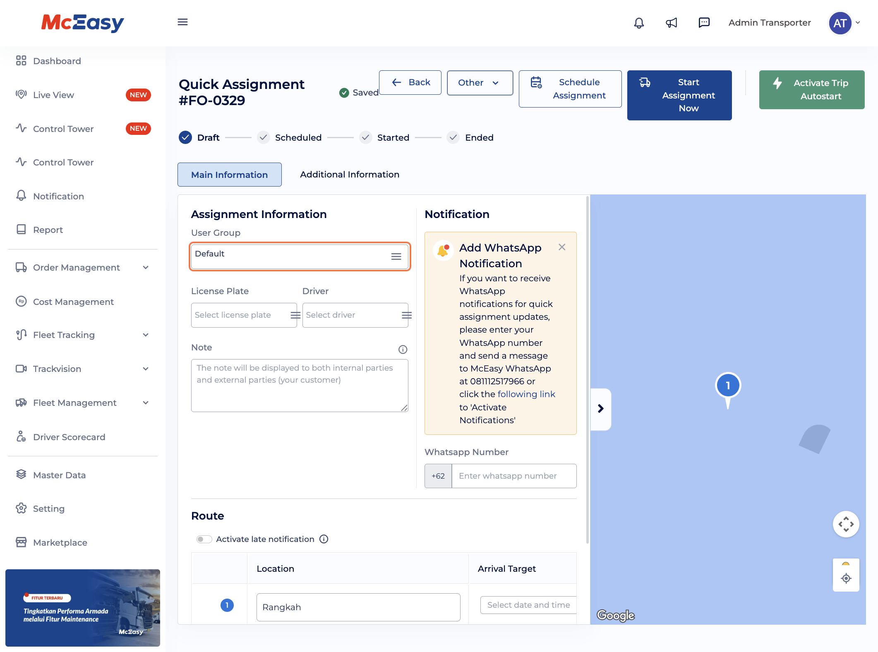This screenshot has width=878, height=652.
Task: Click the Enter whatsapp number field
Action: coord(514,476)
